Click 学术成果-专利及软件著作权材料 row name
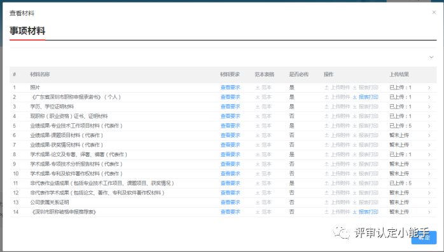 pos(76,174)
